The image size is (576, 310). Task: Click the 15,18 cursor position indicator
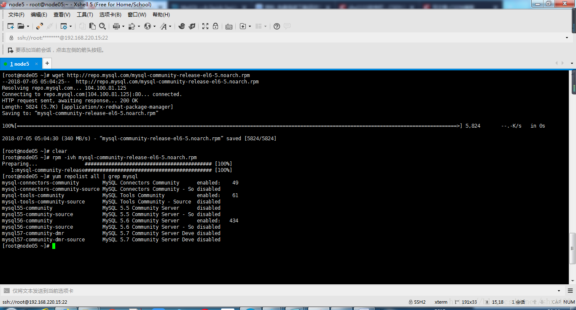point(494,302)
